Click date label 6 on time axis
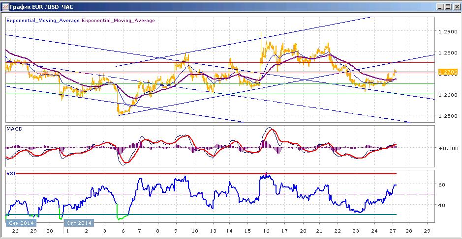 (123, 231)
